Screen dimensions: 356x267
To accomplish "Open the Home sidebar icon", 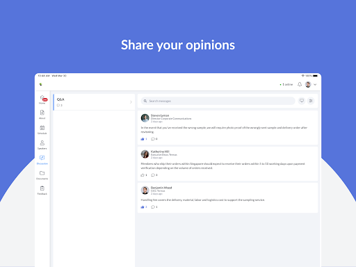I will tap(42, 99).
